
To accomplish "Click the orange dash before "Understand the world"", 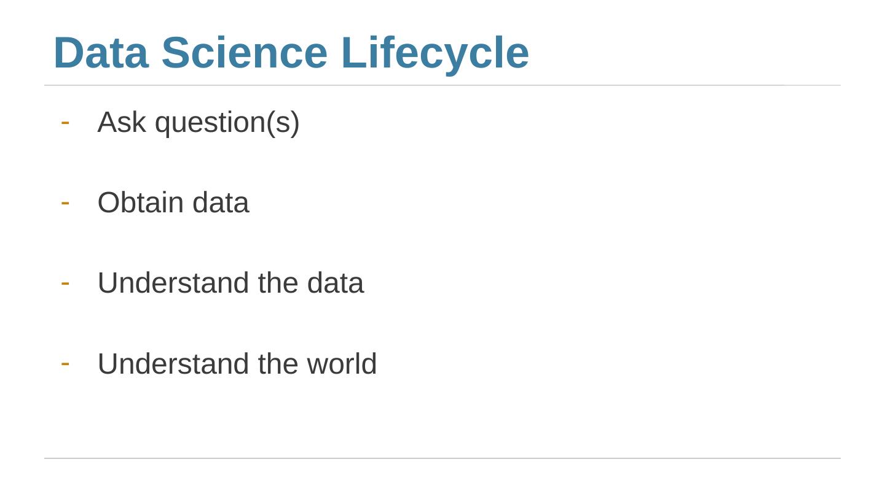I will pos(65,364).
